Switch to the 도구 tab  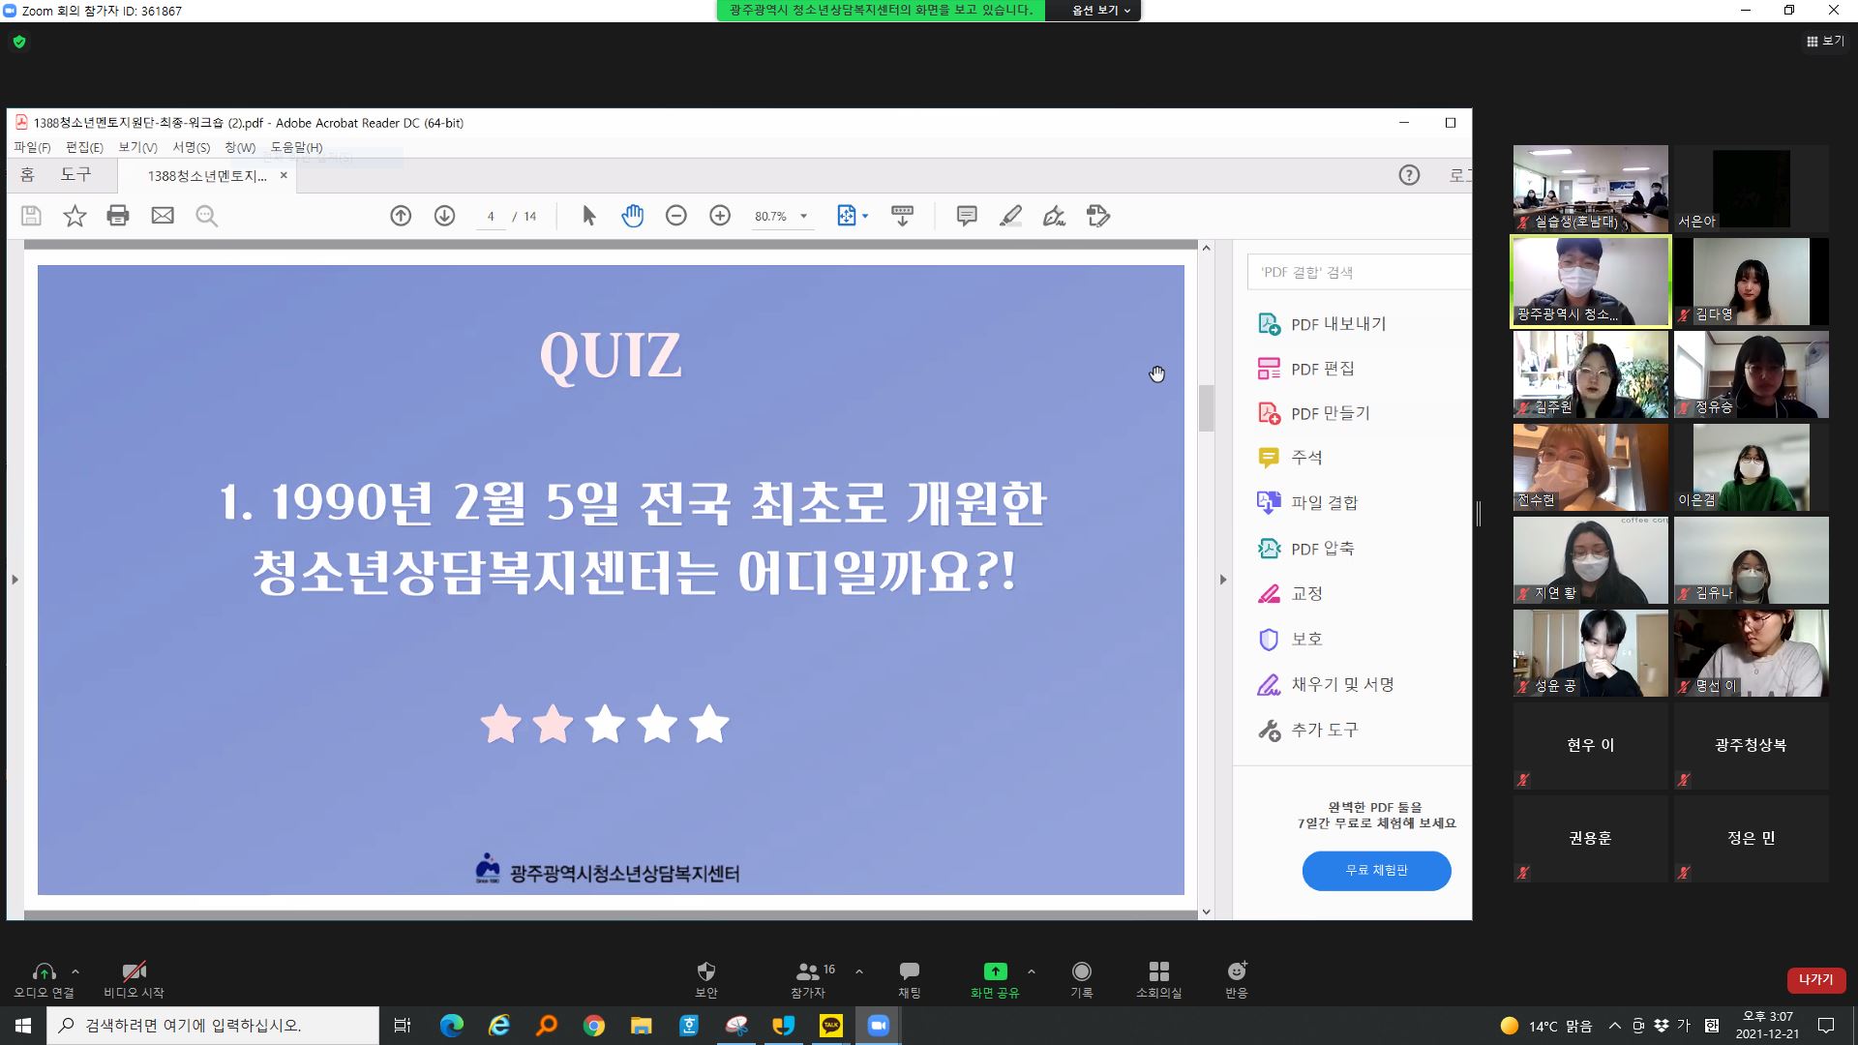click(x=75, y=175)
